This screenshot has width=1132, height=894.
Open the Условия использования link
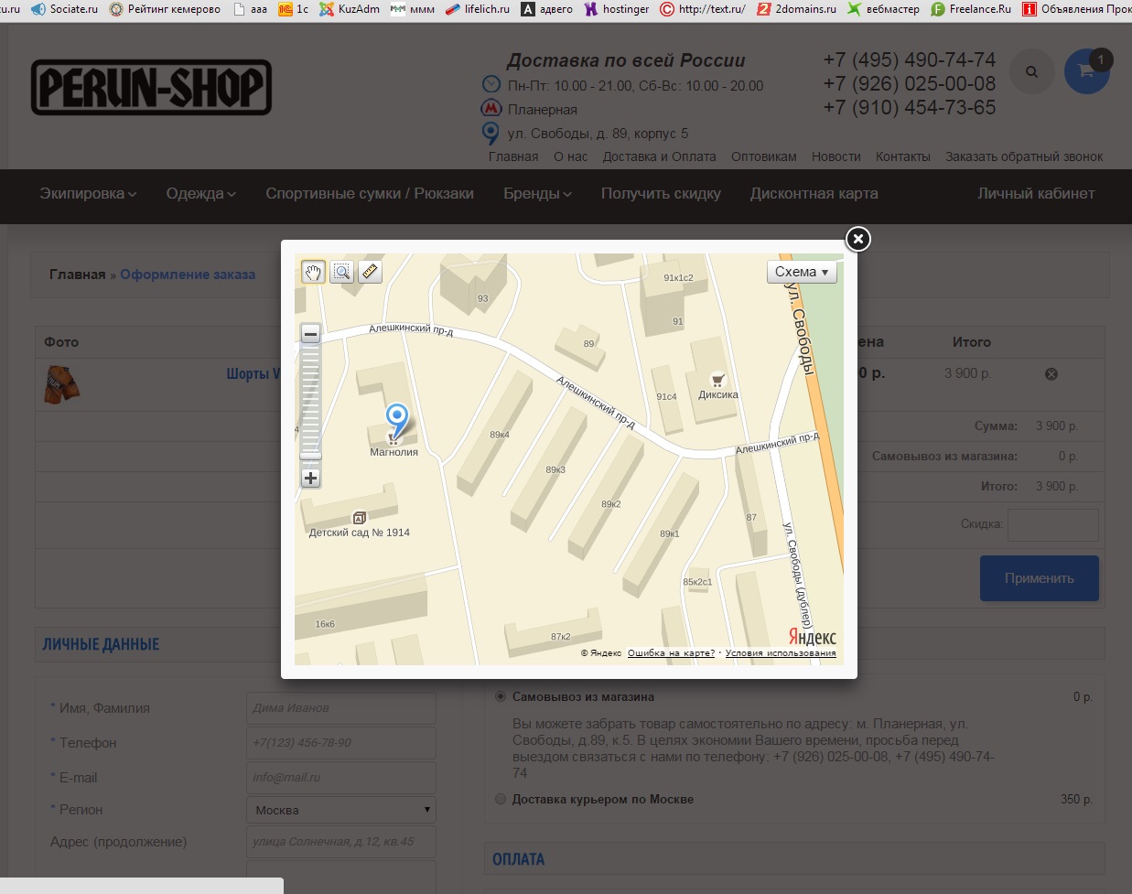point(781,653)
